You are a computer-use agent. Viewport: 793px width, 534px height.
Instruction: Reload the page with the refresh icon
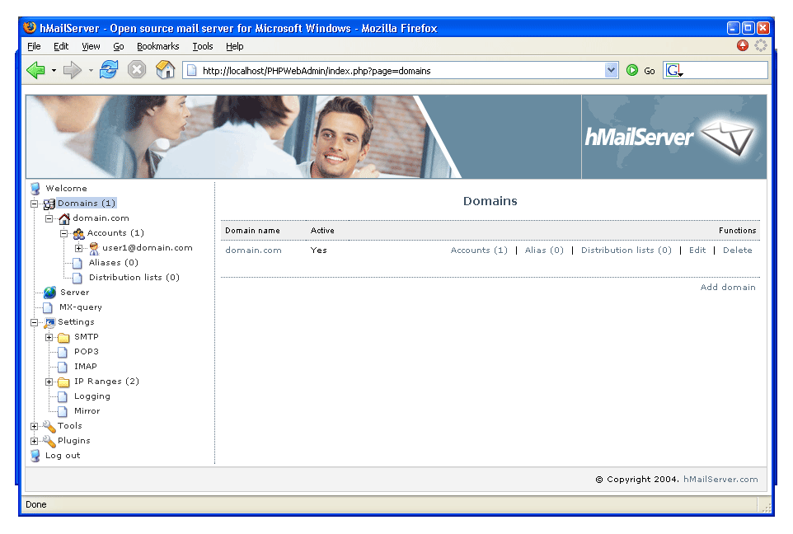click(x=109, y=70)
